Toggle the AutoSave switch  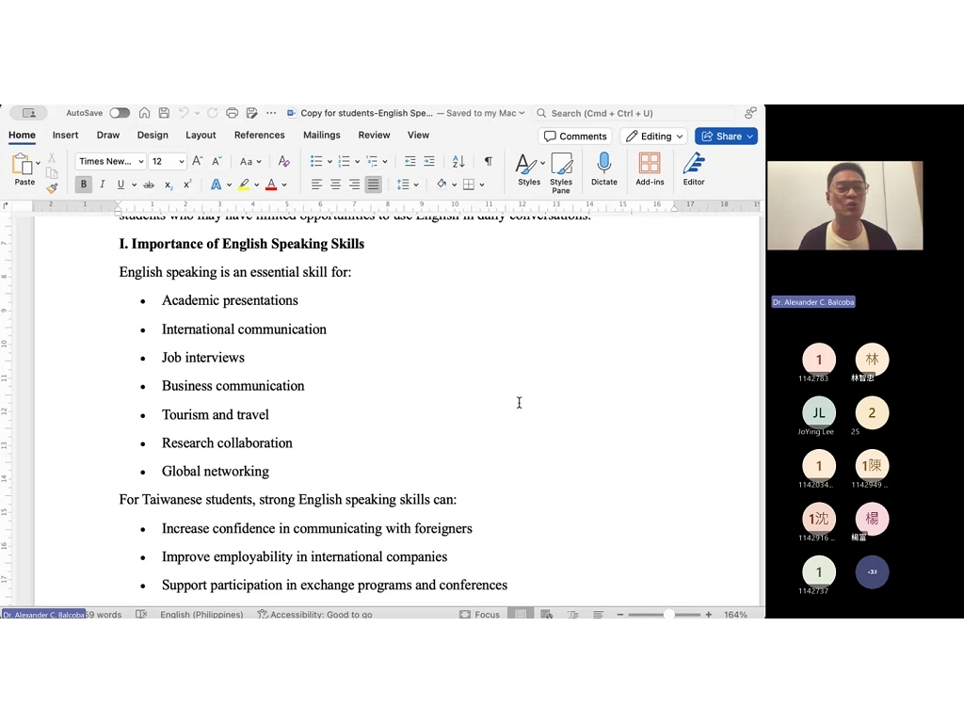[120, 113]
